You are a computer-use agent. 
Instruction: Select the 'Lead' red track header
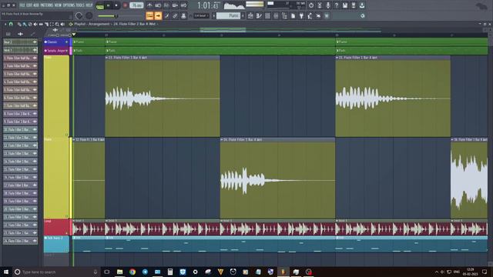click(x=56, y=227)
